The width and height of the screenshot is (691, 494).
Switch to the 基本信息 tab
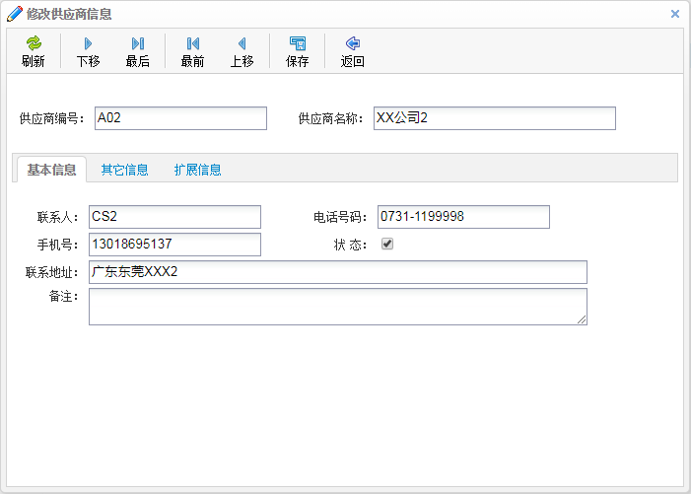pos(51,170)
